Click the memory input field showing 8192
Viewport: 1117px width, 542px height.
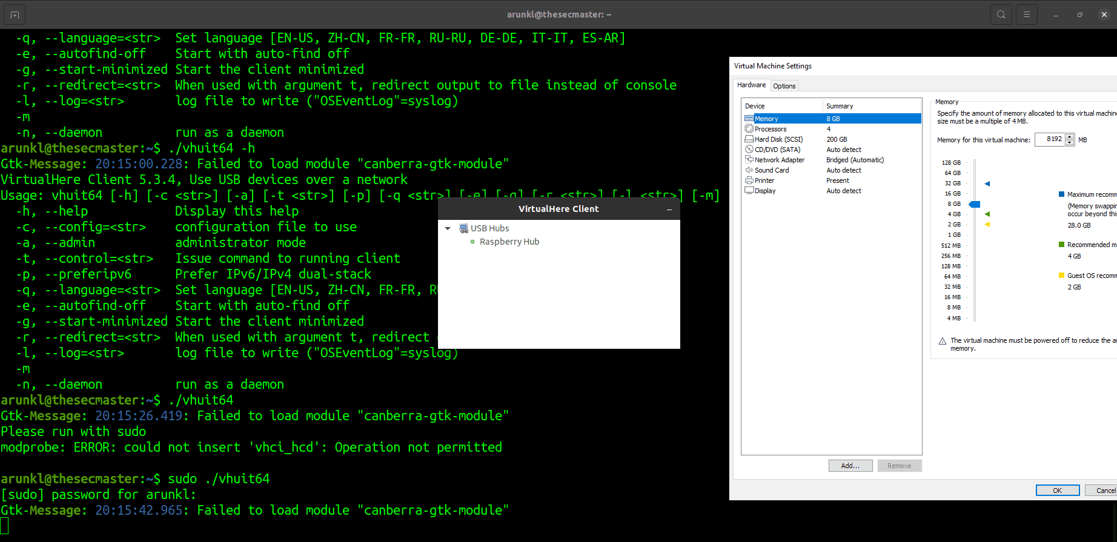(x=1050, y=140)
